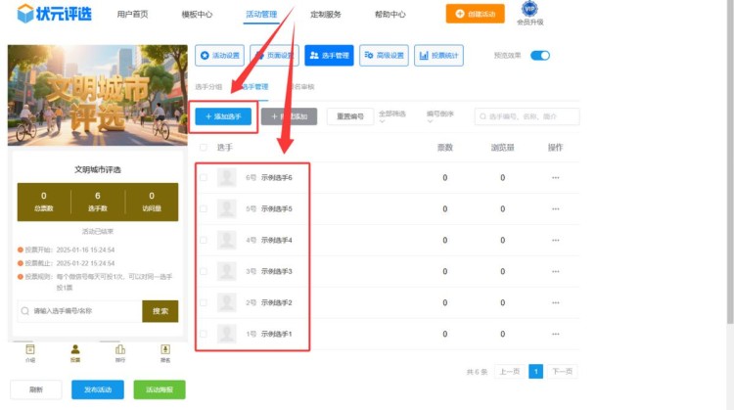The image size is (734, 410).
Task: Tick the select-all checkbox in table header
Action: click(204, 148)
